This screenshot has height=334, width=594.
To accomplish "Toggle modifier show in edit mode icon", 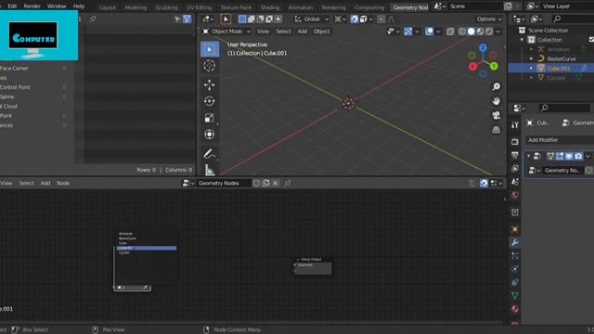I will (x=560, y=156).
